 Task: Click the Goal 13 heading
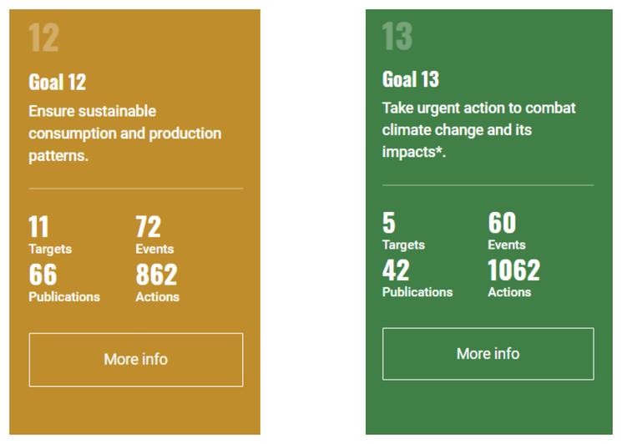point(411,79)
